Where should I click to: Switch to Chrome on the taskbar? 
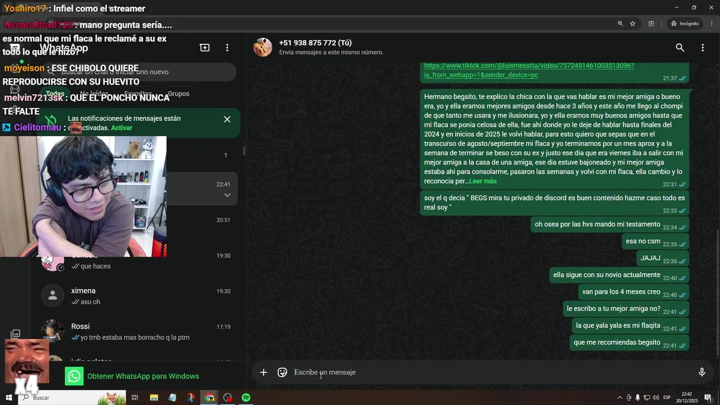[x=209, y=398]
